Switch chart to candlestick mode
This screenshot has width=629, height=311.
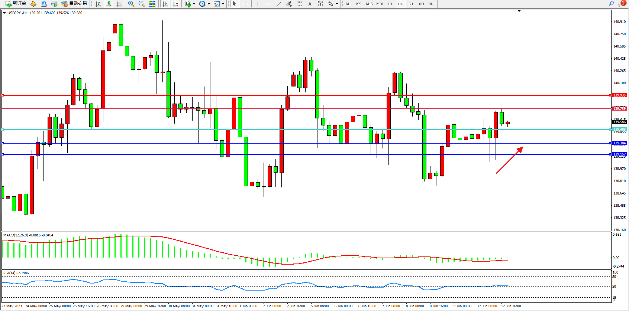point(109,4)
